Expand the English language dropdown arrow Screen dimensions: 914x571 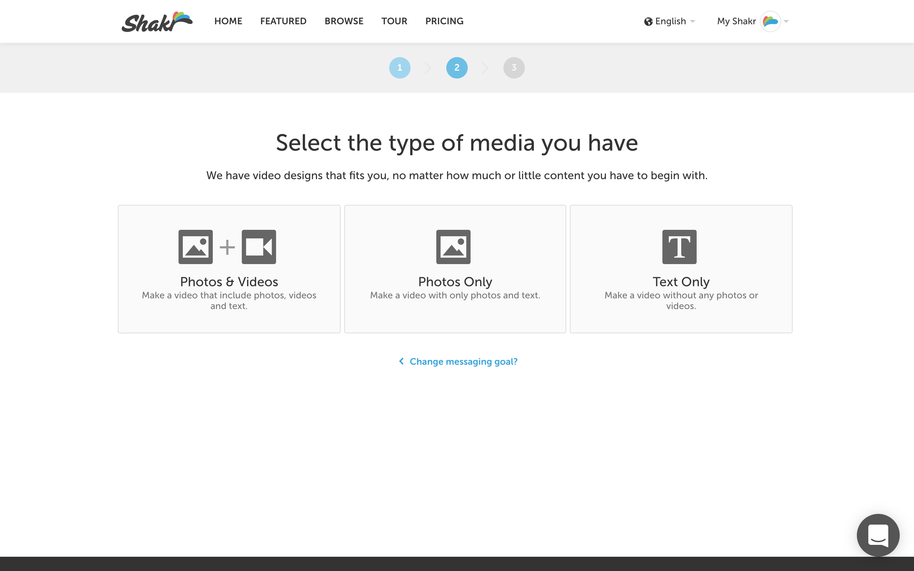(x=692, y=21)
